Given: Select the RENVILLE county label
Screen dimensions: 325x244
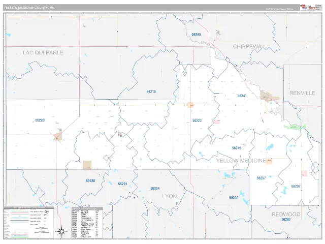Looking at the screenshot, I should click(x=302, y=93).
